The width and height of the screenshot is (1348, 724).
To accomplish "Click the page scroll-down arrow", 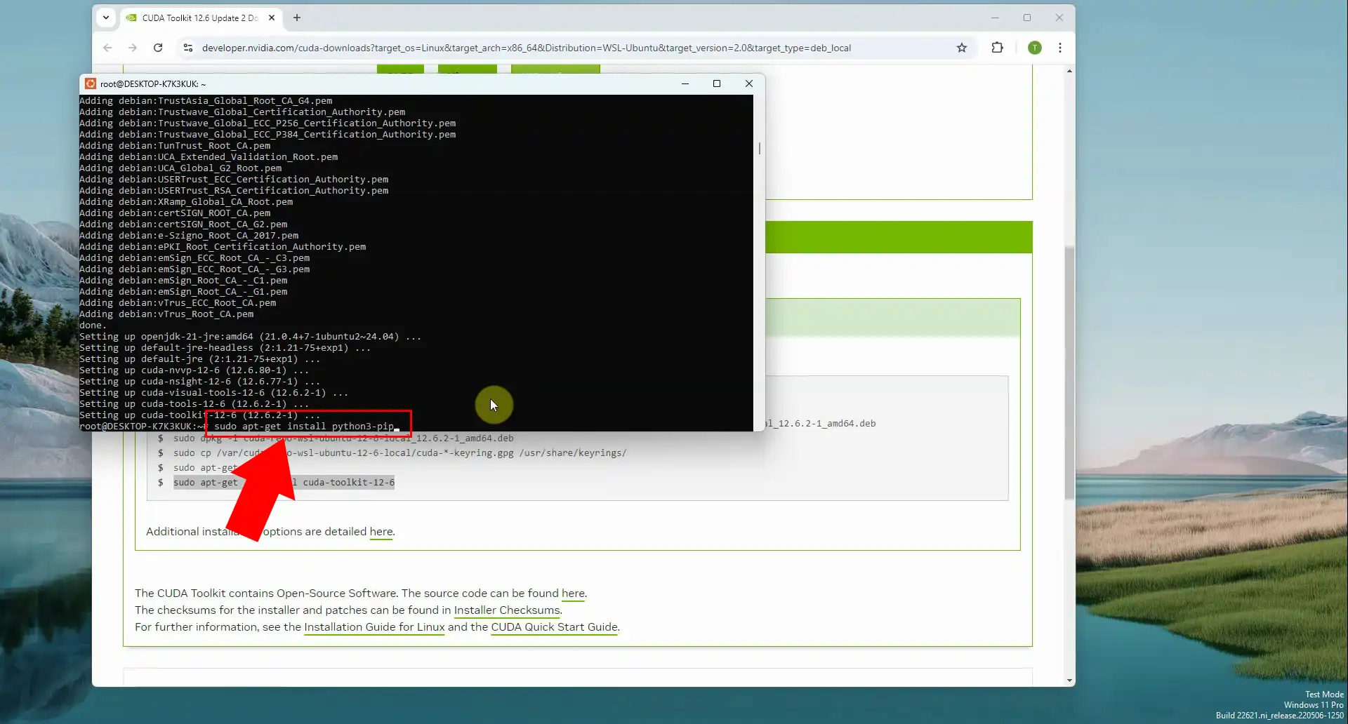I will pos(1069,681).
